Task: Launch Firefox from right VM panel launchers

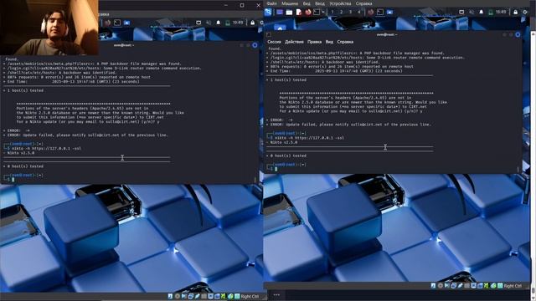Action: point(308,12)
